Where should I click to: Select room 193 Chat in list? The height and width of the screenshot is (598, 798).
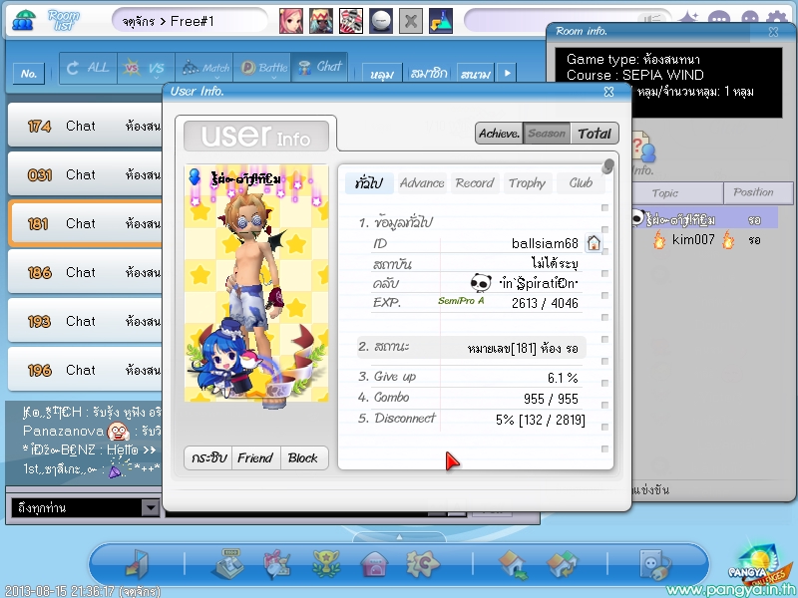click(x=86, y=321)
